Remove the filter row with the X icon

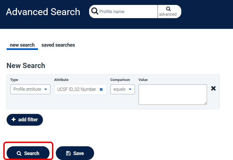point(213,88)
